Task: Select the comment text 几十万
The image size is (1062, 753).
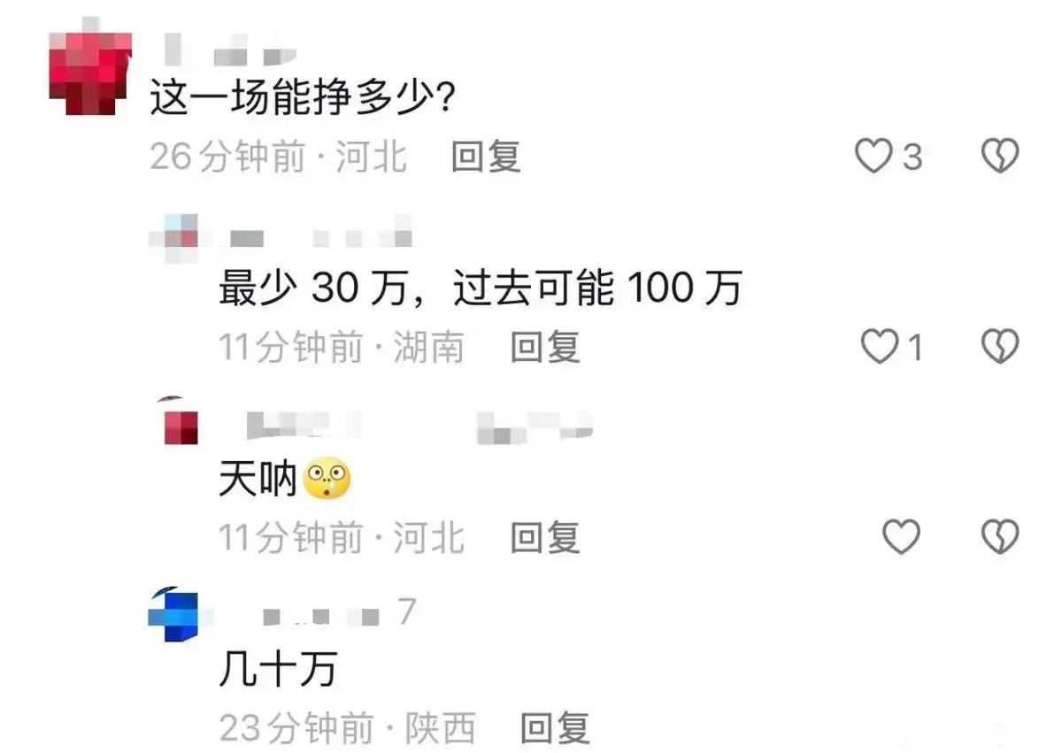Action: click(x=278, y=670)
